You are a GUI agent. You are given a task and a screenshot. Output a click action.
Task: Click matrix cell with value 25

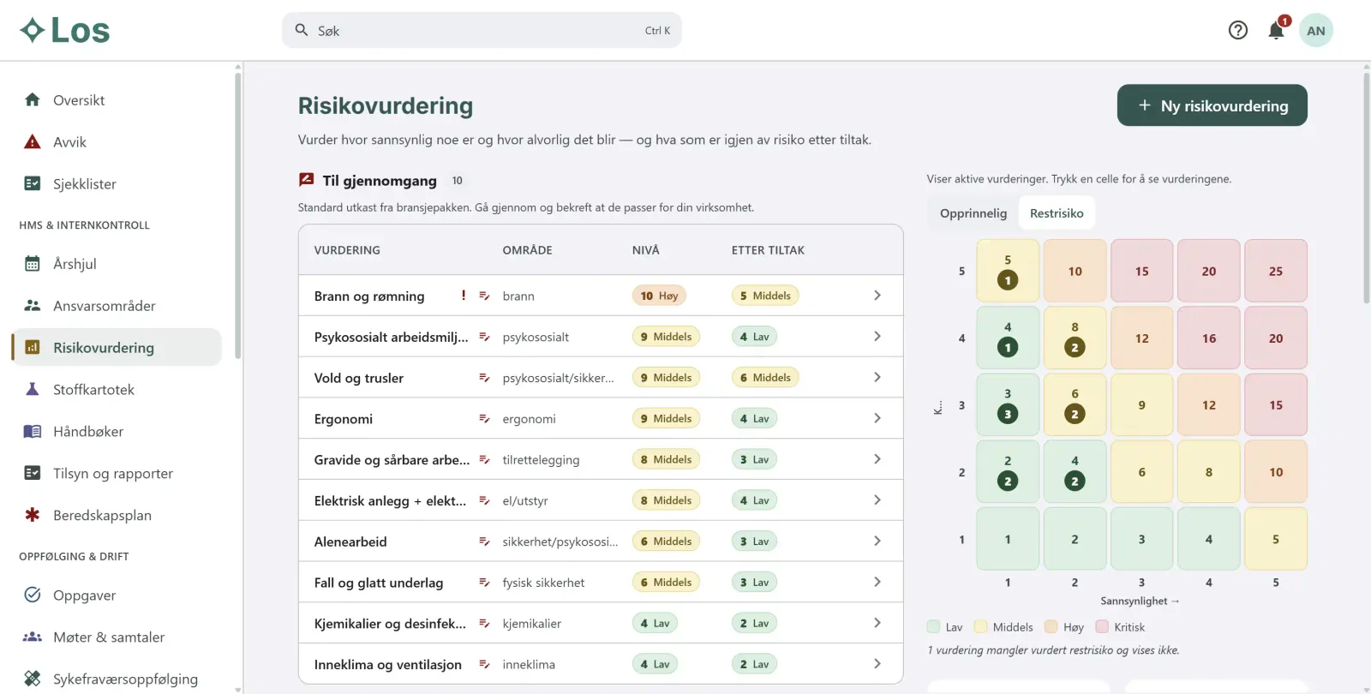click(x=1276, y=271)
